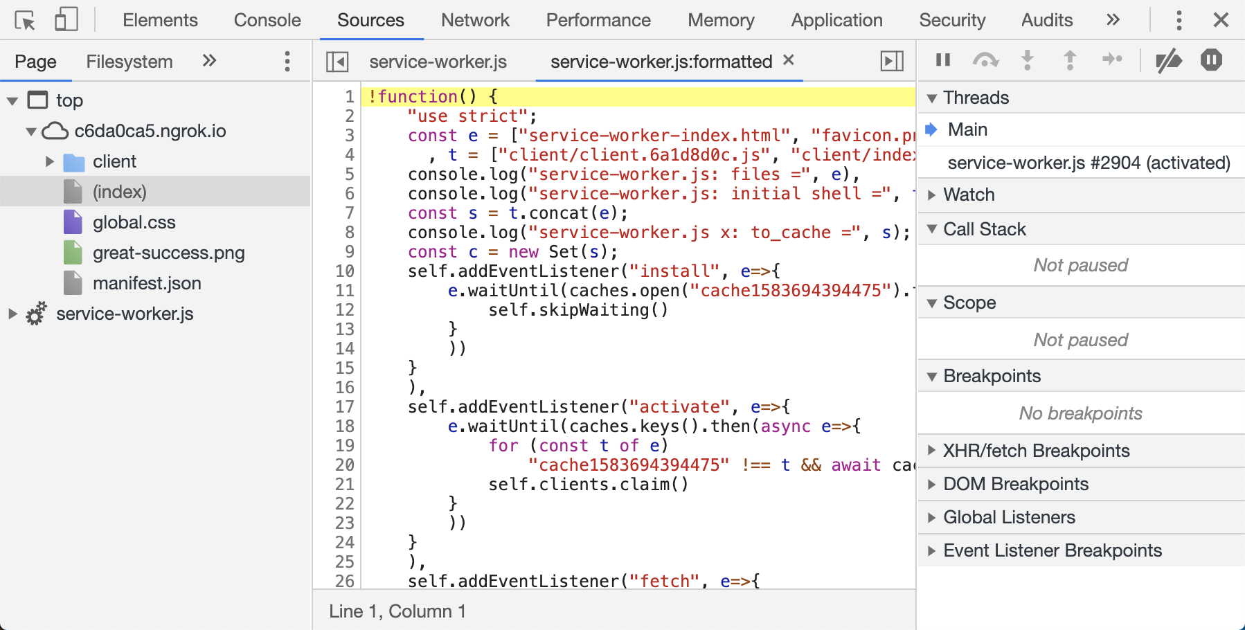Screen dimensions: 1245x630
Task: Select the Main thread
Action: click(x=967, y=129)
